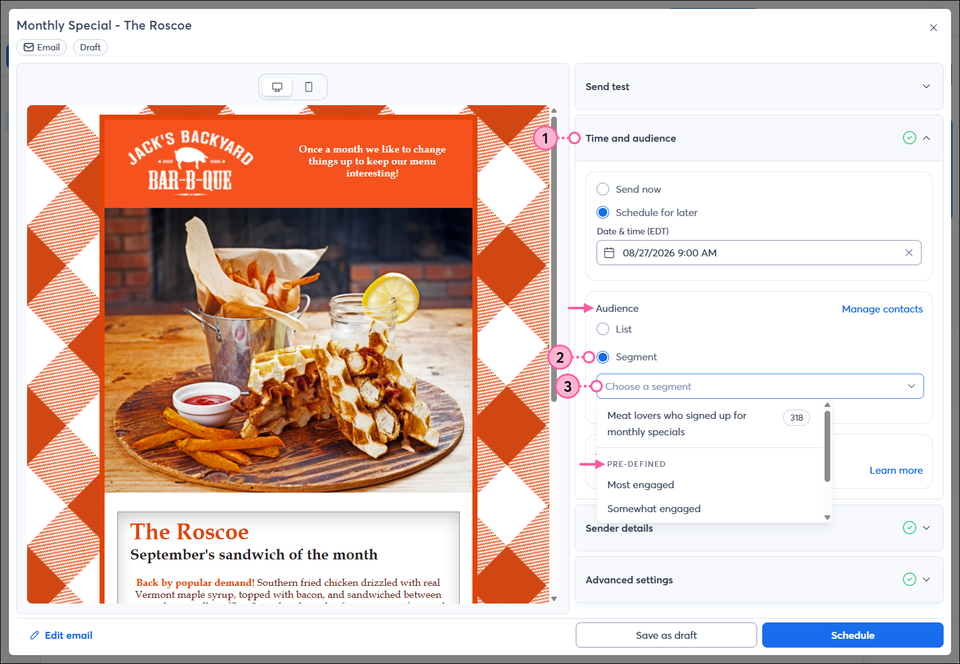Viewport: 960px width, 664px height.
Task: Switch to desktop preview icon
Action: (277, 87)
